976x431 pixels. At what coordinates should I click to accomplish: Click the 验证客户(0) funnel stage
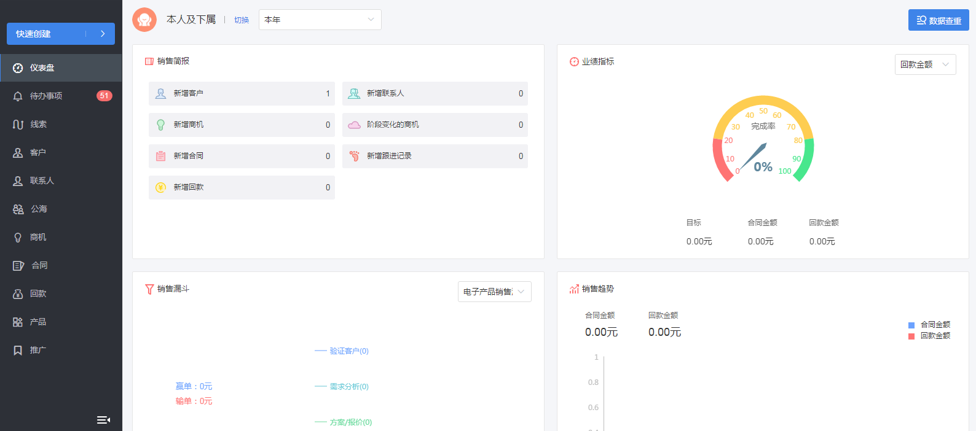coord(348,351)
